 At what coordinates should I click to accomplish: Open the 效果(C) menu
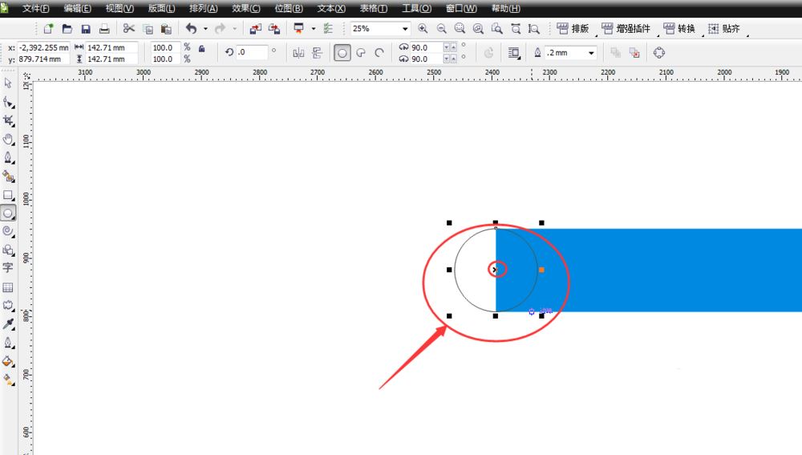pyautogui.click(x=245, y=8)
